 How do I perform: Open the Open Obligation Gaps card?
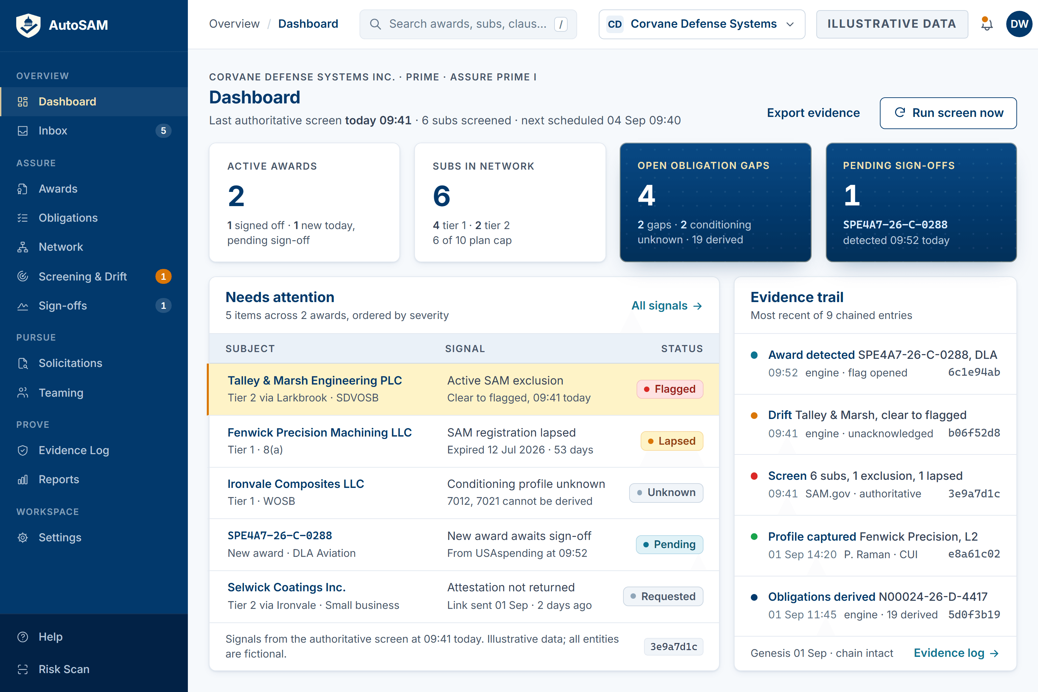[x=715, y=203]
